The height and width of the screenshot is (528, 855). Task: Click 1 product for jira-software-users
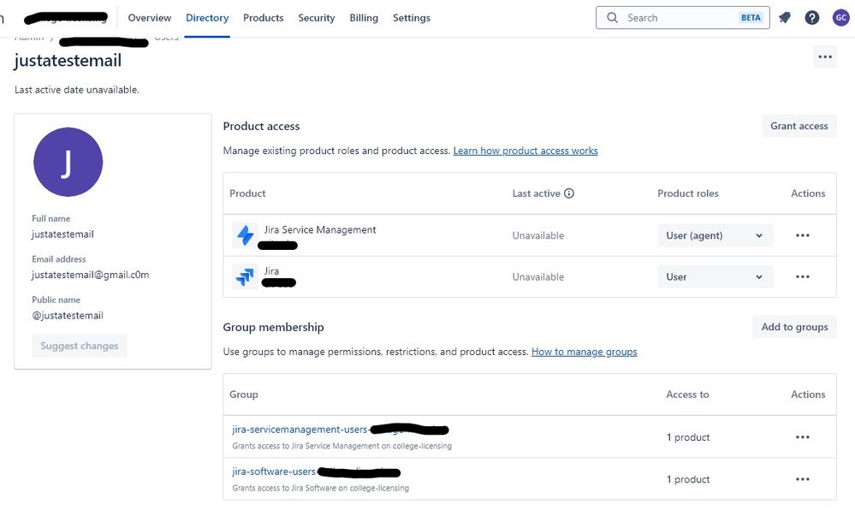point(688,479)
